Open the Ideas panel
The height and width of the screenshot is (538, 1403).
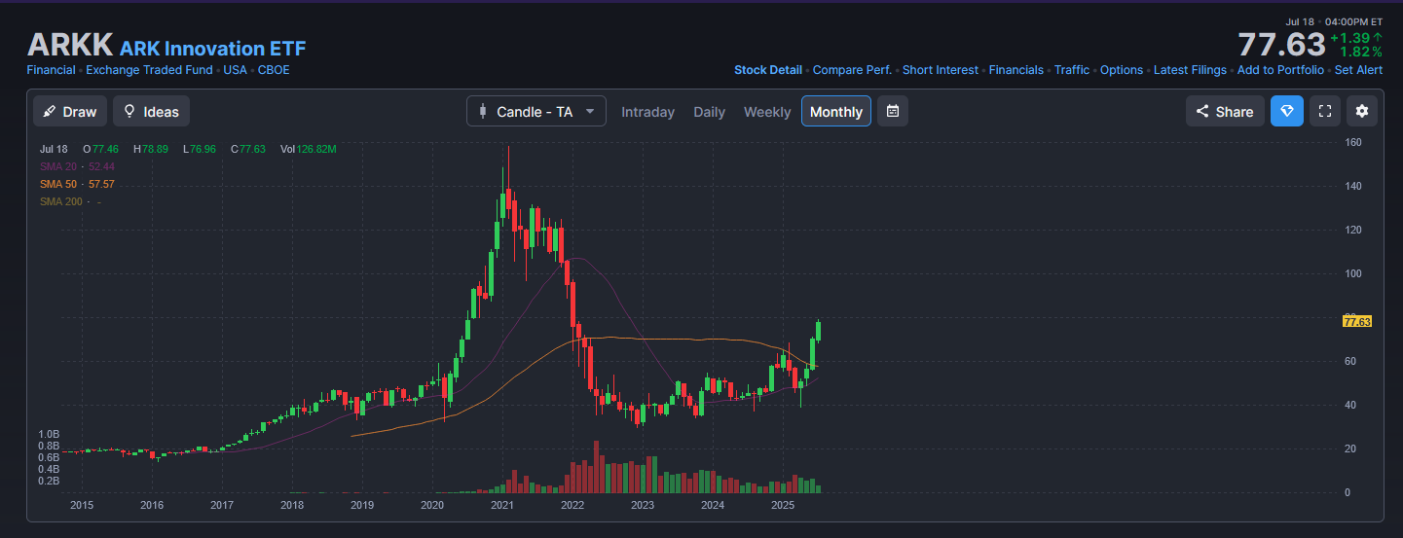click(x=151, y=111)
